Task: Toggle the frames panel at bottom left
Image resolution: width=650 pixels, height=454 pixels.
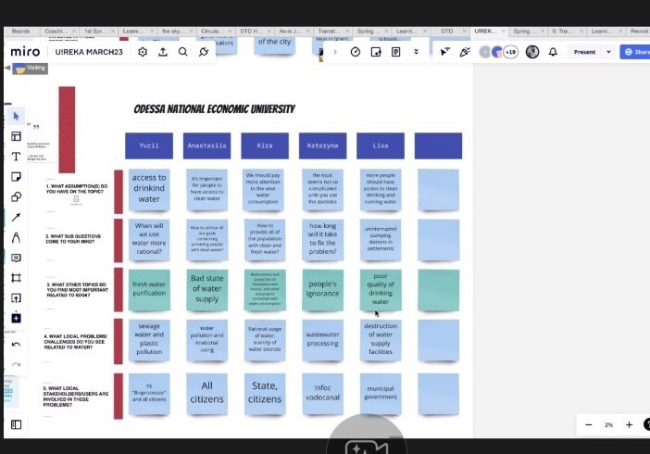Action: point(16,424)
